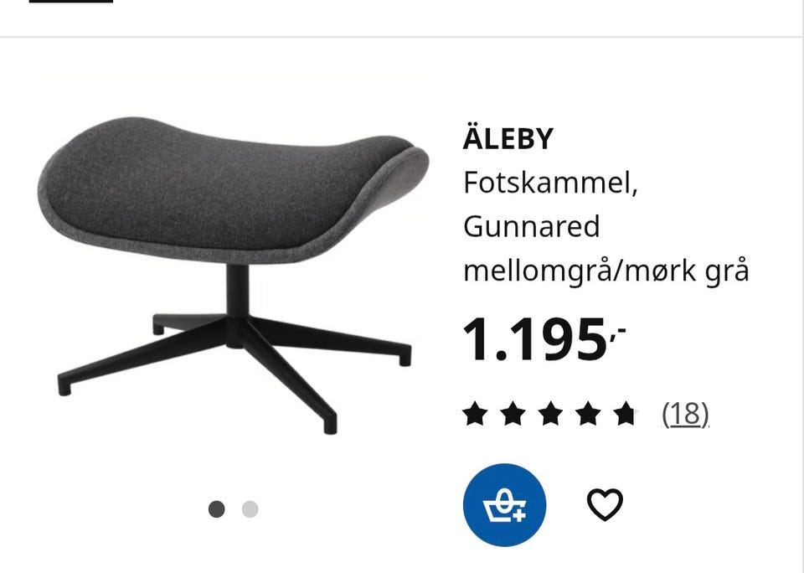Image resolution: width=804 pixels, height=573 pixels.
Task: Select the Fotskammel description text
Action: (550, 183)
